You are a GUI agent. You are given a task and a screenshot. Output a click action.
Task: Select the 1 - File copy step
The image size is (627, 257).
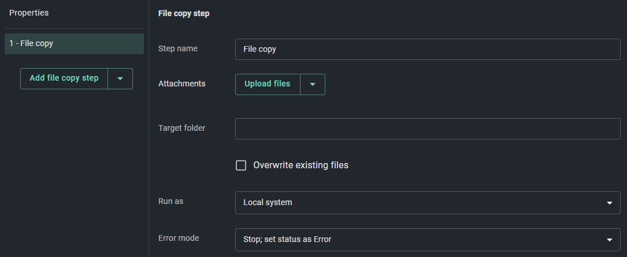(74, 43)
